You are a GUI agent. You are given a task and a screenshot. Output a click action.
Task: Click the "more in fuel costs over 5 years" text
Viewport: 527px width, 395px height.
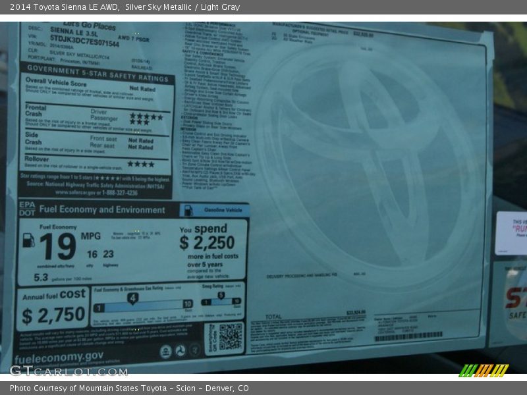213,260
